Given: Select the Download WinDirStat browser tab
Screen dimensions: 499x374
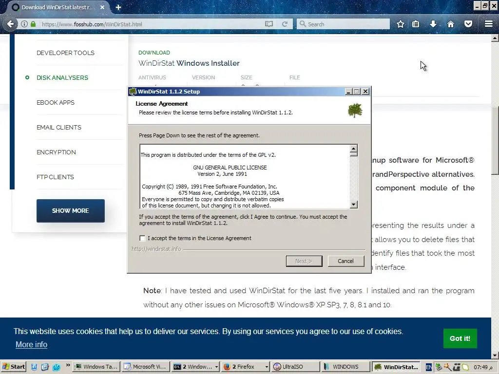Looking at the screenshot, I should click(58, 7).
